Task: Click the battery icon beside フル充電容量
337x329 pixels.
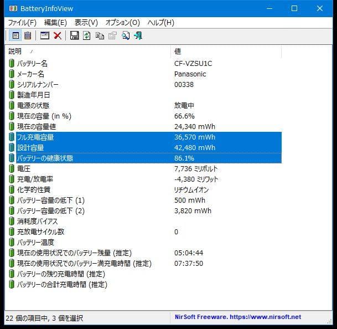Action: pos(12,137)
